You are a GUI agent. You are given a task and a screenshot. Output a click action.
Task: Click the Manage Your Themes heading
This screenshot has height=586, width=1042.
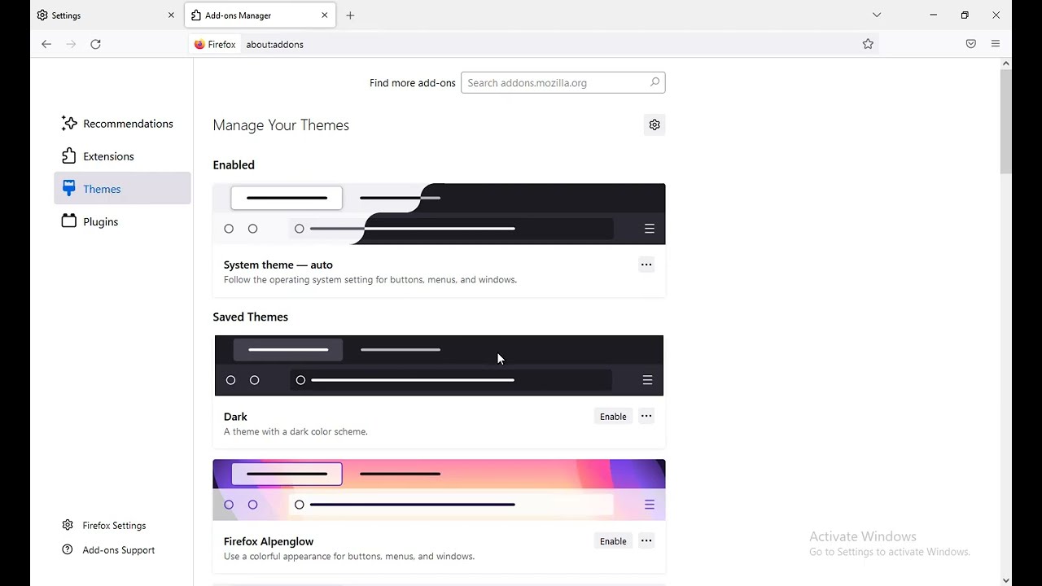281,125
